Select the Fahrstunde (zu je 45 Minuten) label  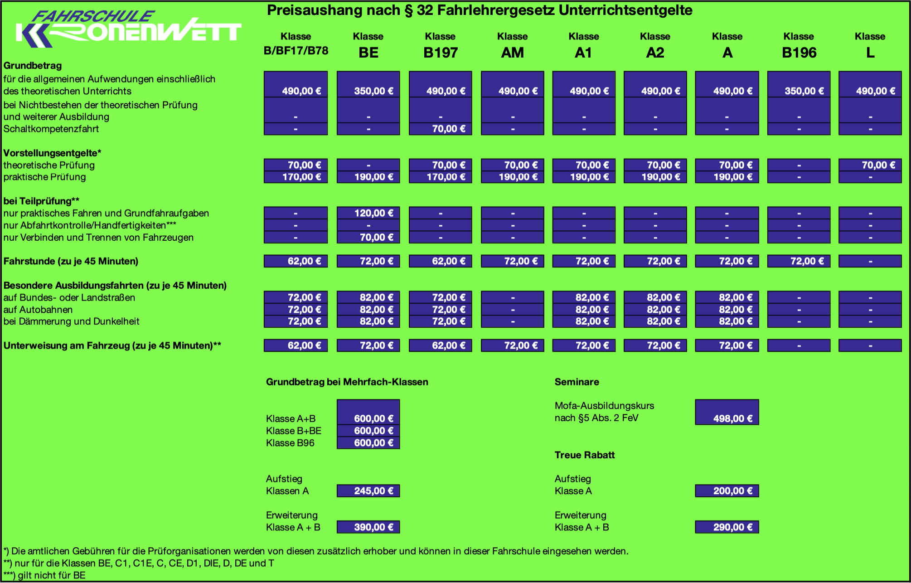tap(71, 262)
